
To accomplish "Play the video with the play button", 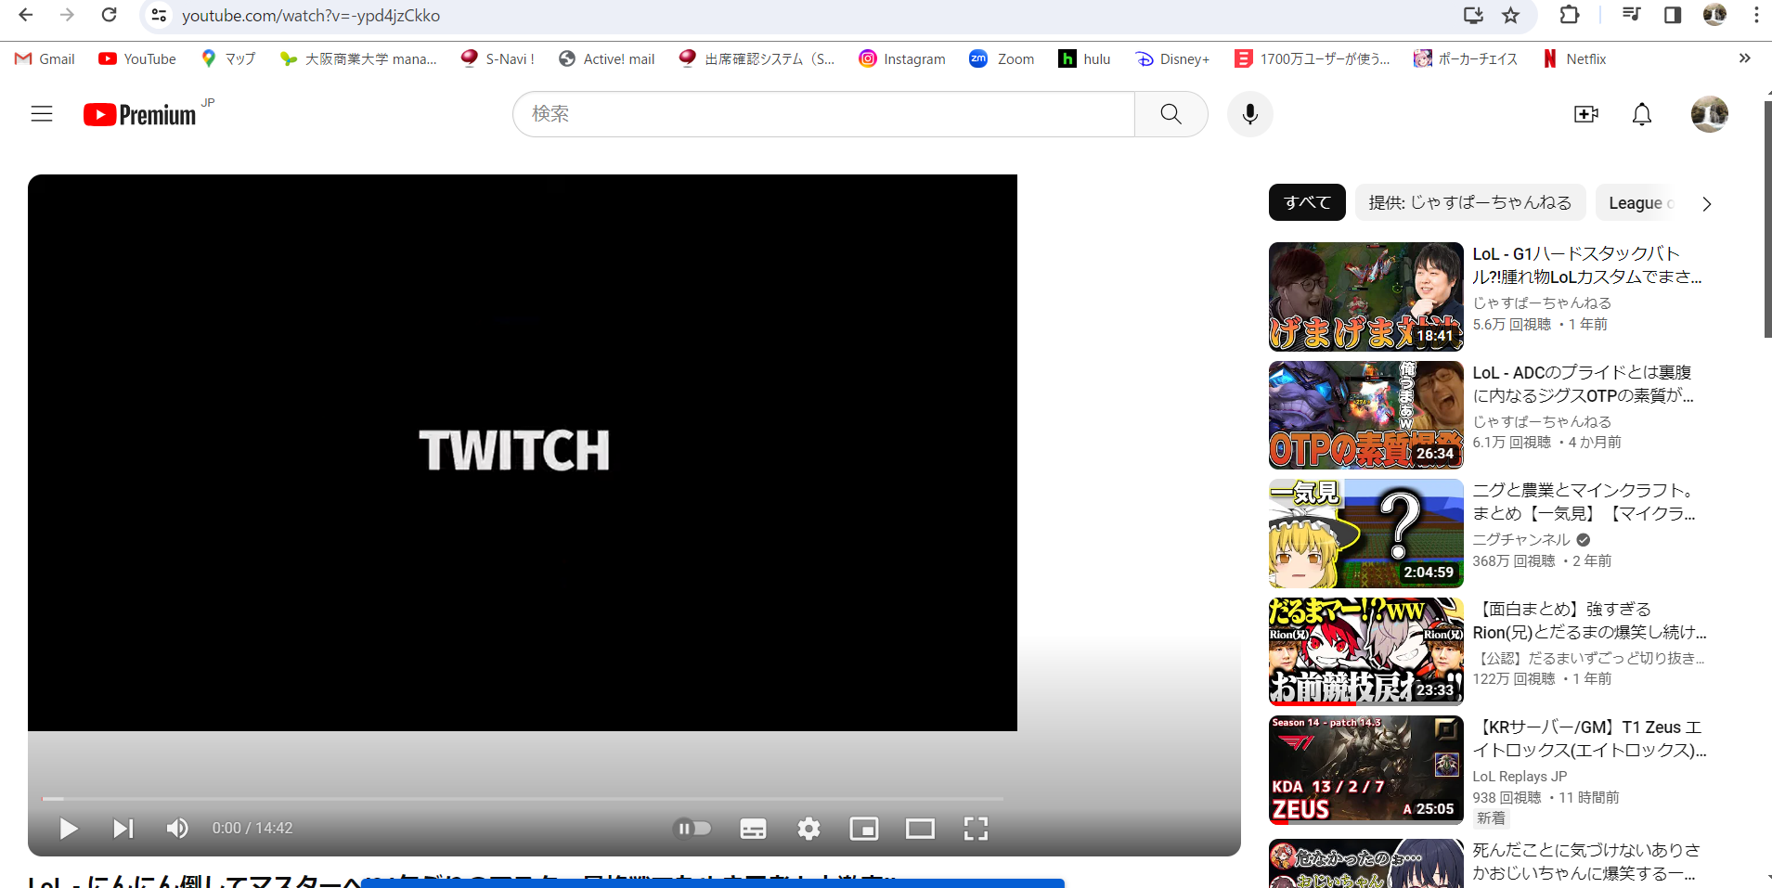I will (x=69, y=828).
